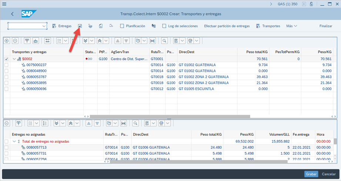Check the box beside delivery 0080057713
The height and width of the screenshot is (181, 341).
[x=6, y=147]
